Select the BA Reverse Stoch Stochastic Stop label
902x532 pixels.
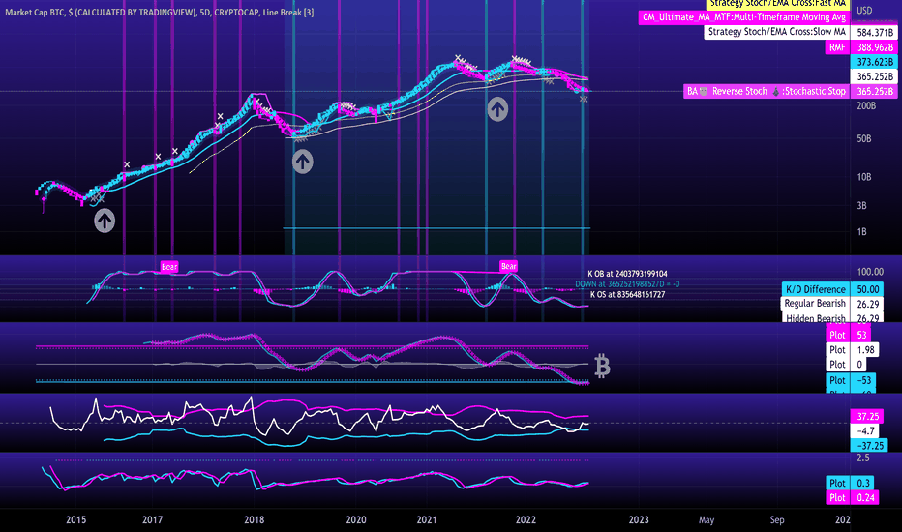click(x=767, y=92)
